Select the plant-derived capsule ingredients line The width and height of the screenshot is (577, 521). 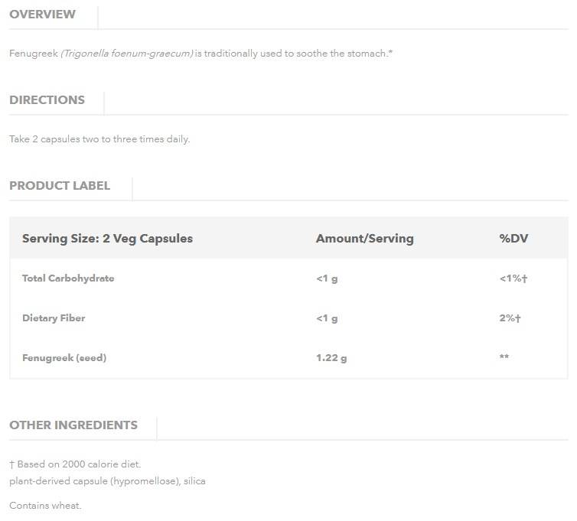click(x=107, y=481)
